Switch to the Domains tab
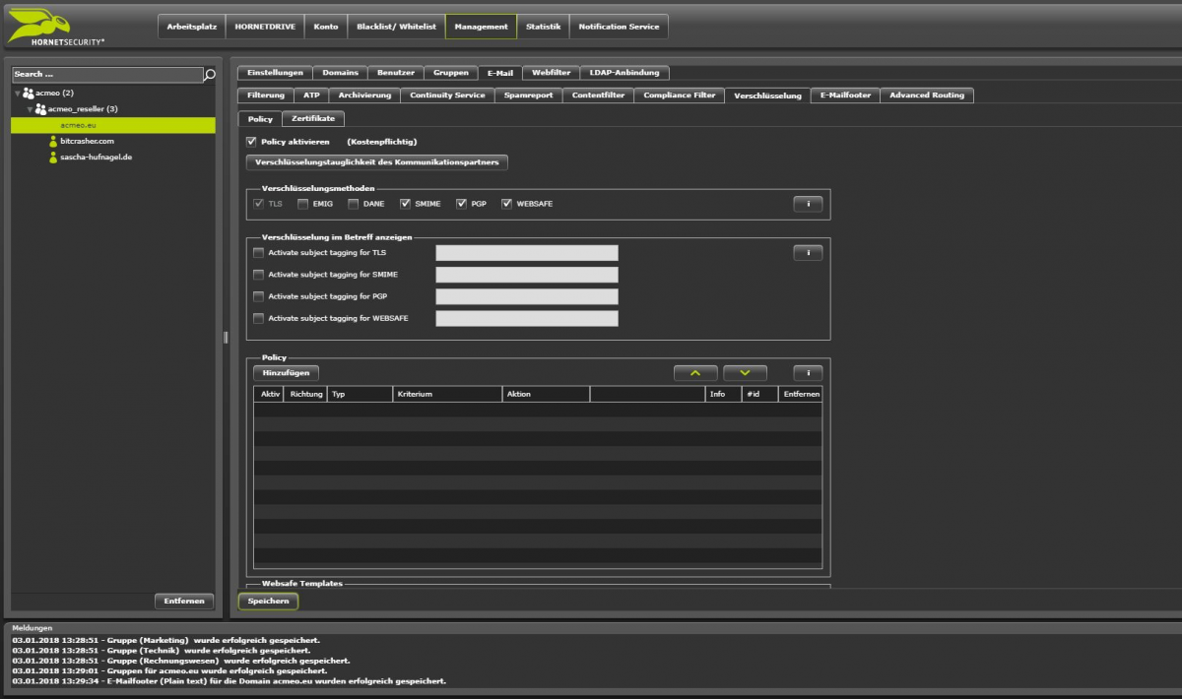Image resolution: width=1182 pixels, height=699 pixels. click(x=340, y=73)
